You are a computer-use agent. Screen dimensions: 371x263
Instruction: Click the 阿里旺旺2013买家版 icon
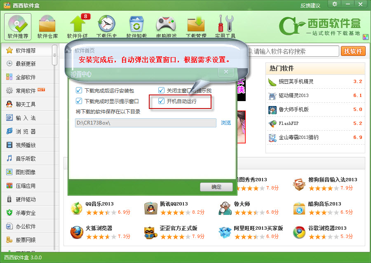[225, 233]
